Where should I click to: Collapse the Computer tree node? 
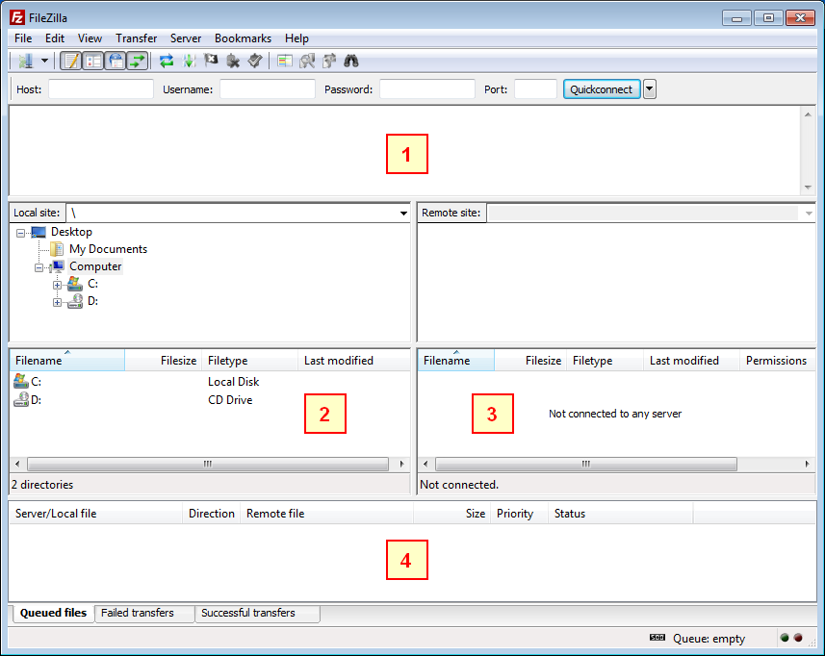coord(39,267)
